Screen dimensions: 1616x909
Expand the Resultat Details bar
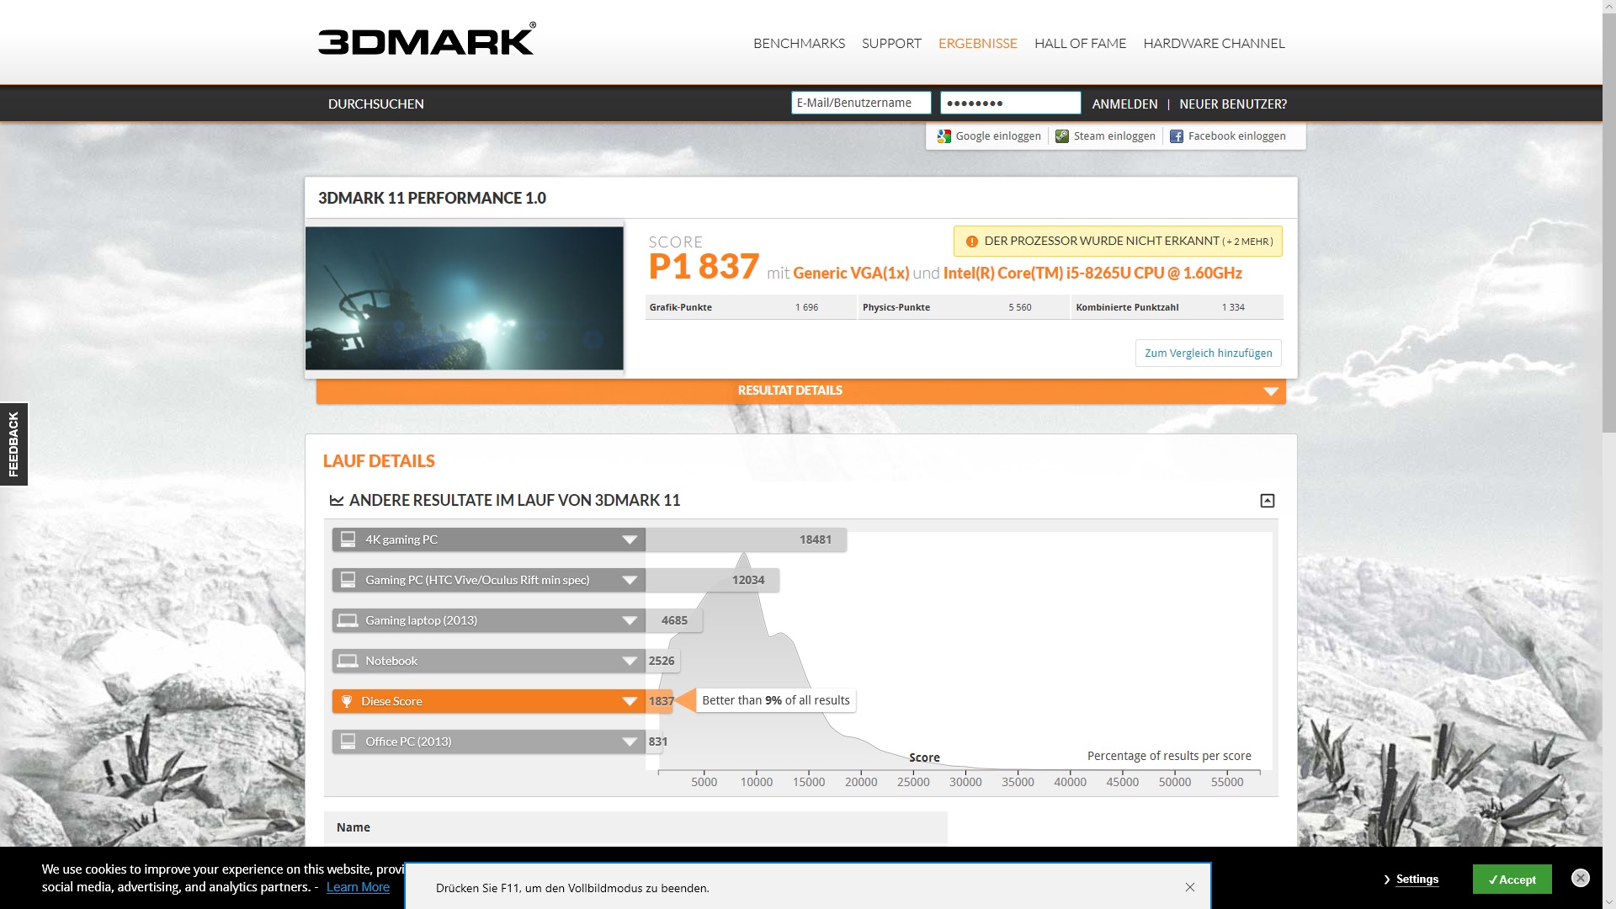1270,391
